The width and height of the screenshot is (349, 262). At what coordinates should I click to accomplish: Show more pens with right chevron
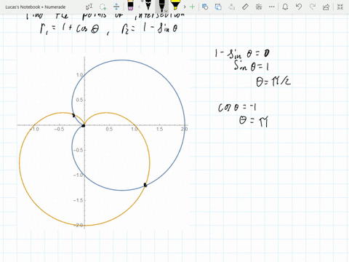pyautogui.click(x=185, y=7)
